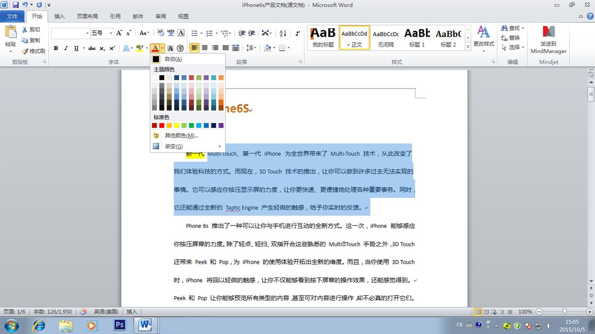Select the Format Painter (格式刷) brush
The image size is (595, 334).
(x=25, y=51)
